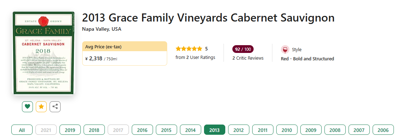This screenshot has height=139, width=396.
Task: Click the five gold stars user rating
Action: (x=189, y=49)
